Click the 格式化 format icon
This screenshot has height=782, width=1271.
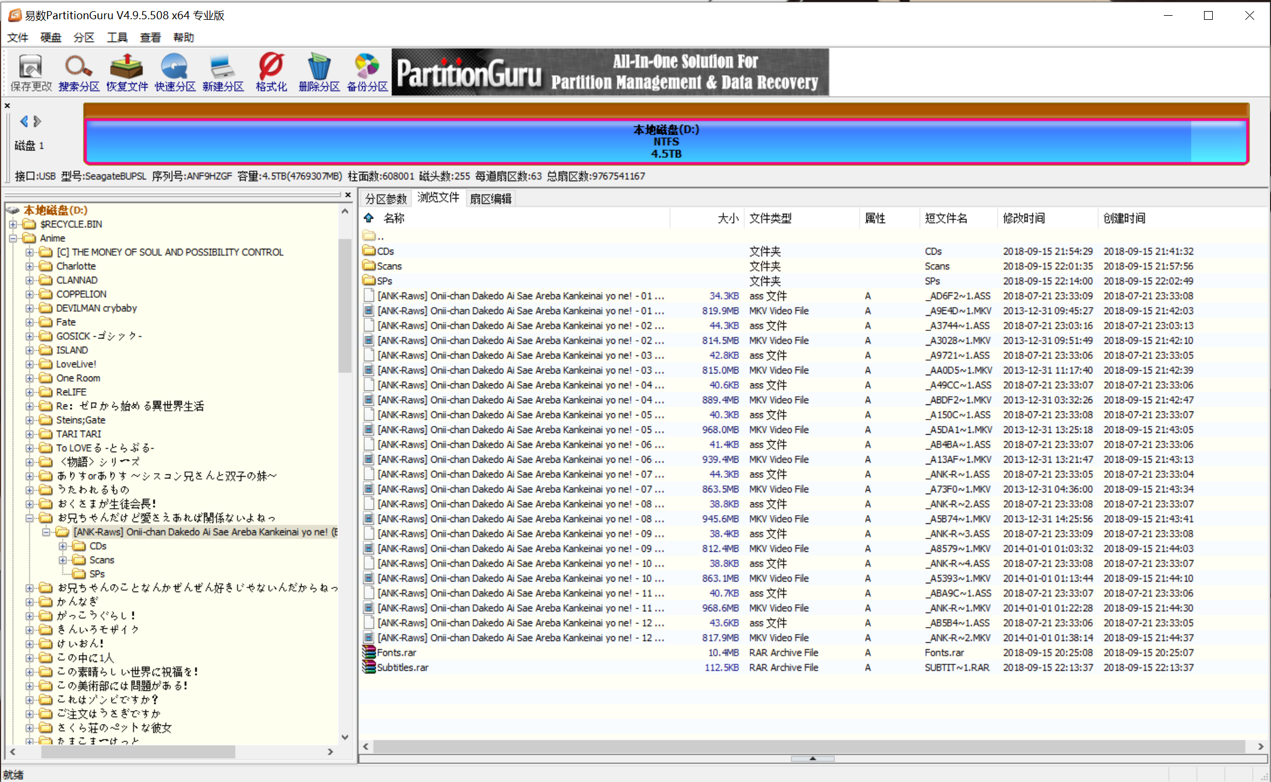(271, 72)
